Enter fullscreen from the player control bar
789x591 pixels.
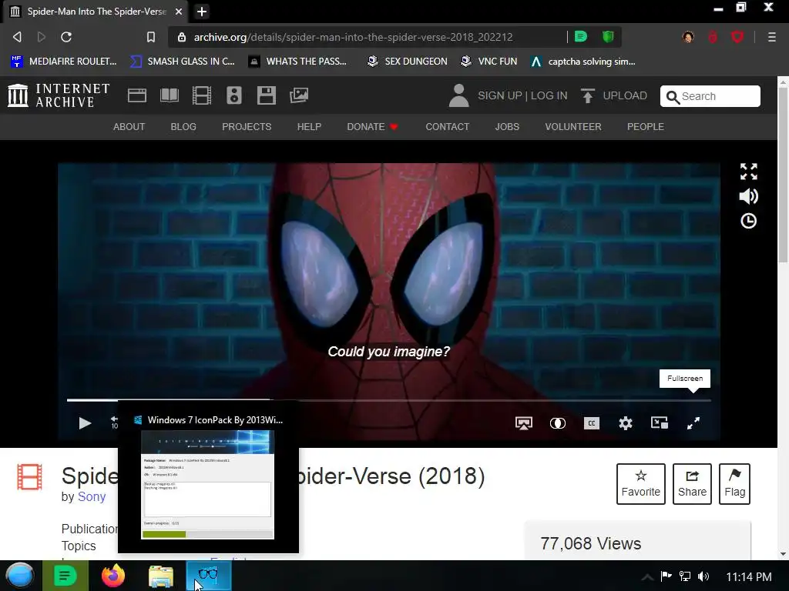pos(693,423)
